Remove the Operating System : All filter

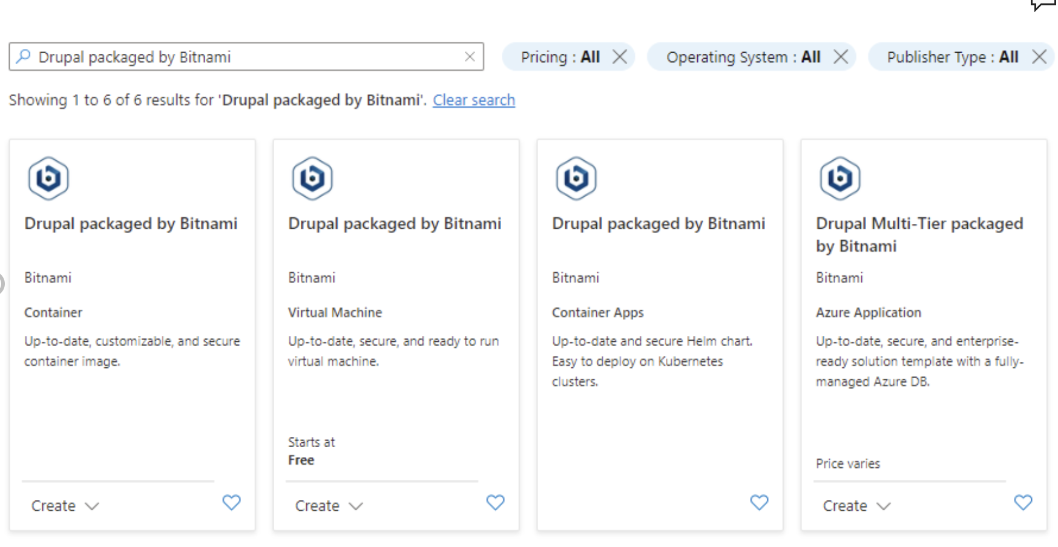pyautogui.click(x=841, y=56)
